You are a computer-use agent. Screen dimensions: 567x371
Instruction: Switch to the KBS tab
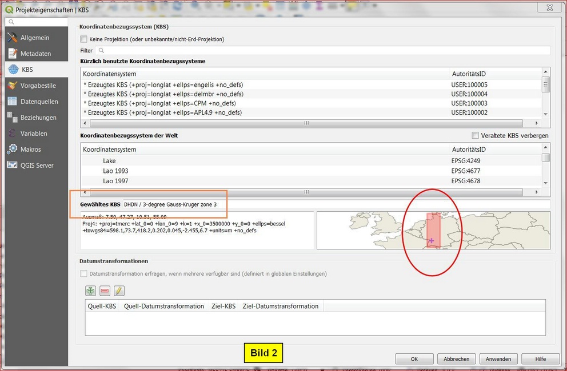point(27,70)
